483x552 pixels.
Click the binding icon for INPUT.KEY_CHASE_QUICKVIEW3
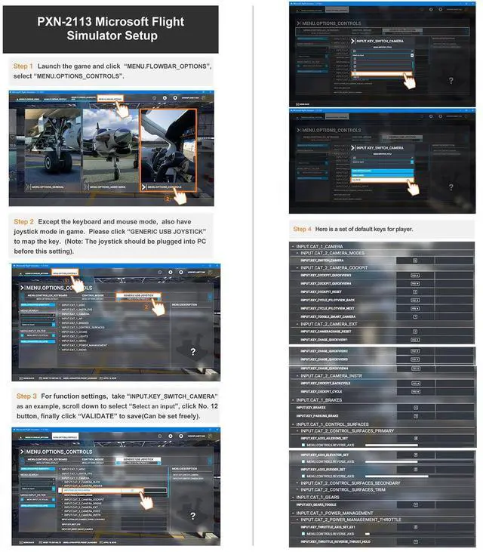415,359
